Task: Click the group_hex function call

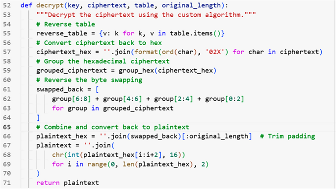Action: click(136, 71)
